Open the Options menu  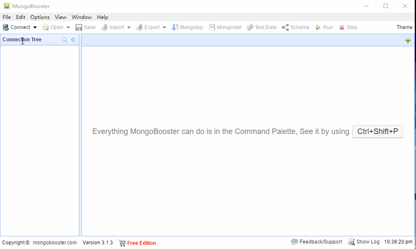[40, 17]
